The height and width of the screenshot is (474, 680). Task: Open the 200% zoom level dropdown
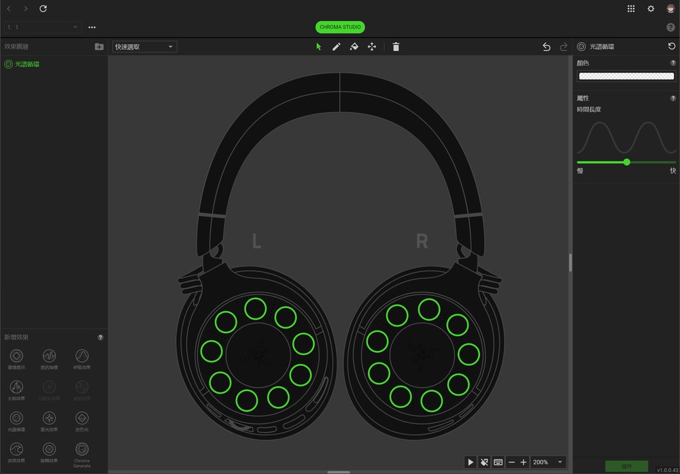coord(548,462)
